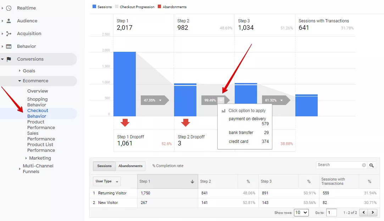Click the bar chart icon in the popup
This screenshot has width=384, height=221.
(223, 111)
